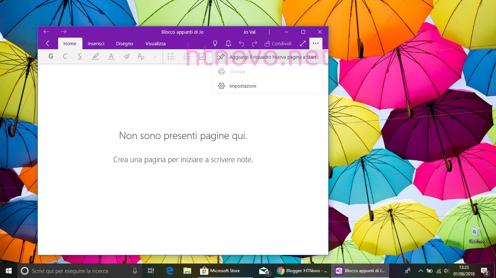
Task: Open the font color tool
Action: pos(111,56)
